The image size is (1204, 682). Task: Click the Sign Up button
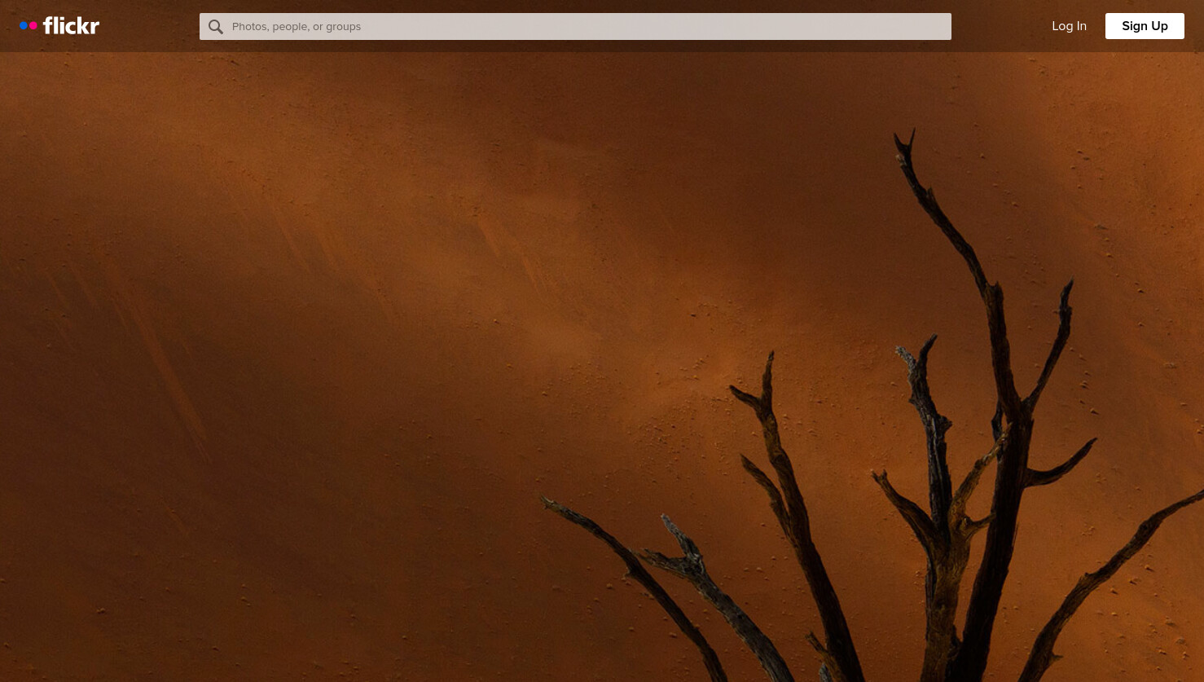(1145, 26)
